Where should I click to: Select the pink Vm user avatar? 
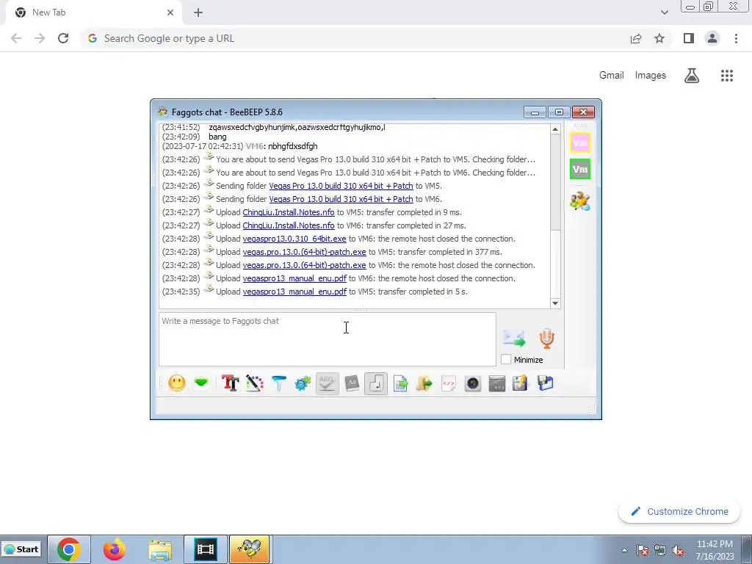(x=580, y=142)
